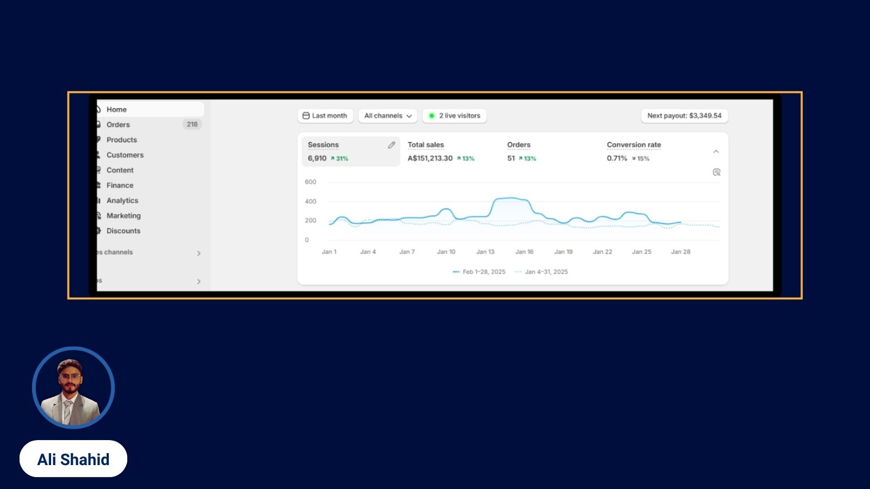Expand the Apps section chevron in sidebar
Viewport: 870px width, 489px height.
tap(198, 281)
